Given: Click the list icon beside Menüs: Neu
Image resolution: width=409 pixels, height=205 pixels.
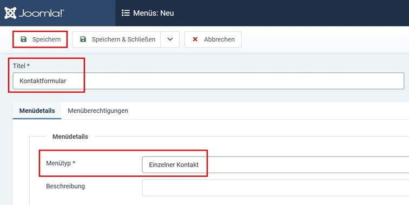Looking at the screenshot, I should (x=126, y=13).
